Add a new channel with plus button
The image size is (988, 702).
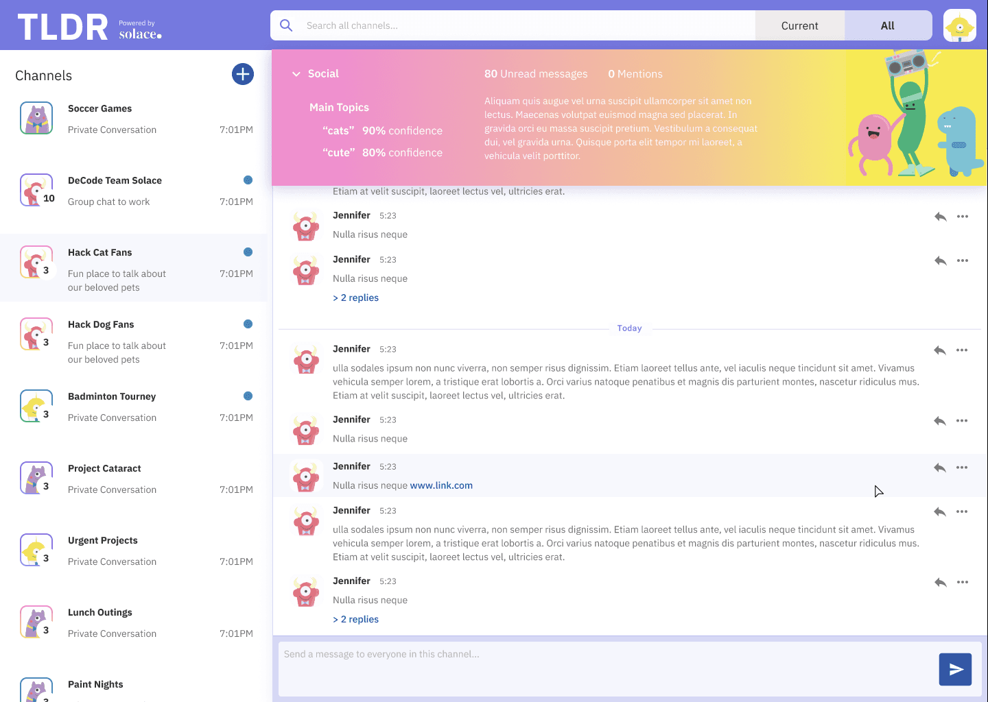pyautogui.click(x=243, y=74)
